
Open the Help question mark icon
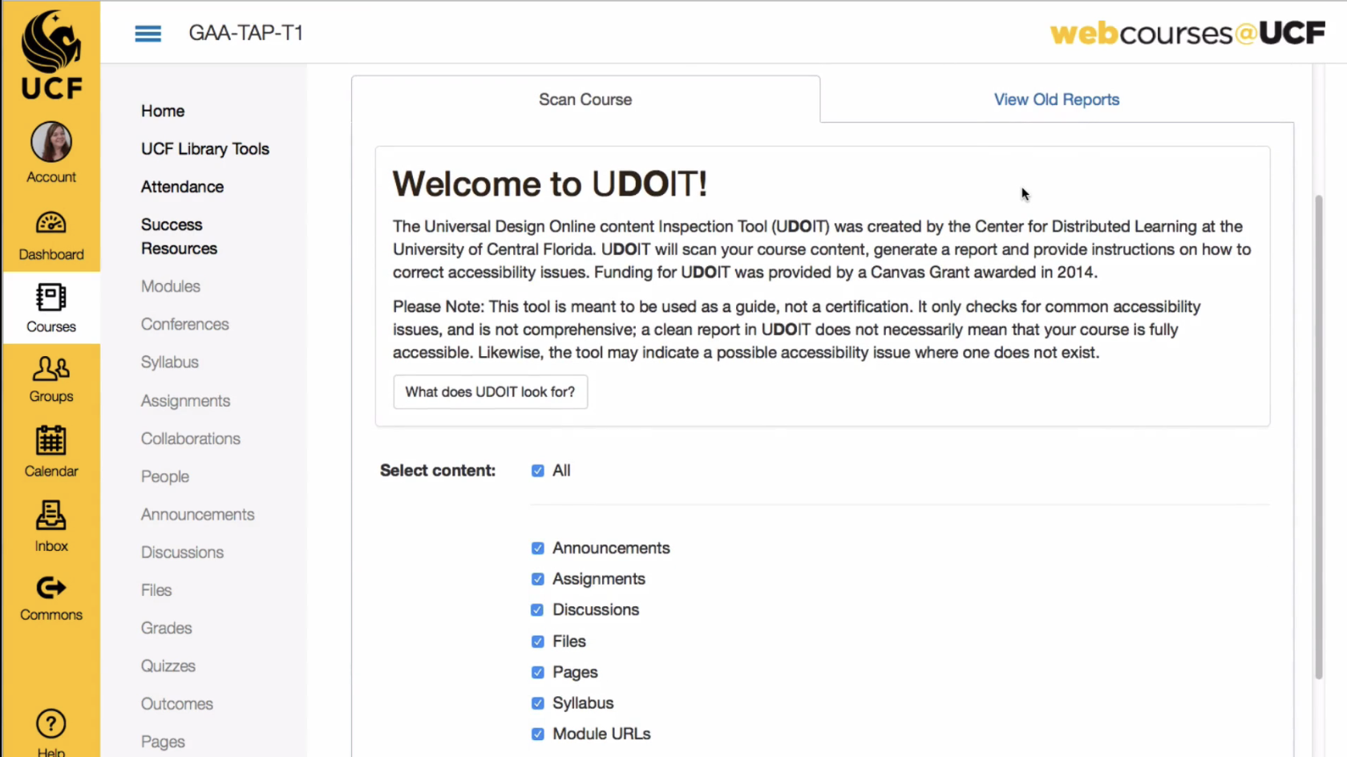pyautogui.click(x=51, y=724)
